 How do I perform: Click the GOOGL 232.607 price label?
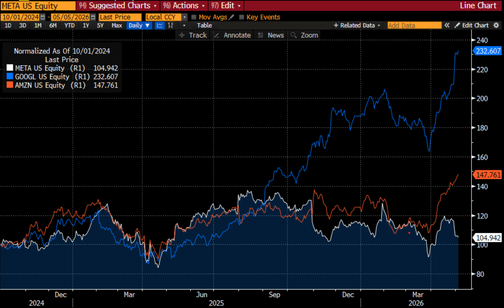tap(487, 51)
